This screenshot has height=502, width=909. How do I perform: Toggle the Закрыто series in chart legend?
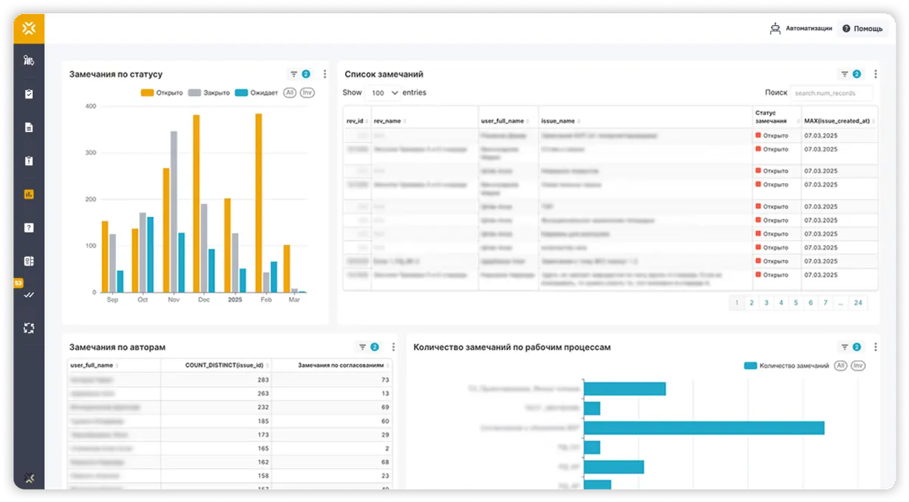[x=209, y=93]
